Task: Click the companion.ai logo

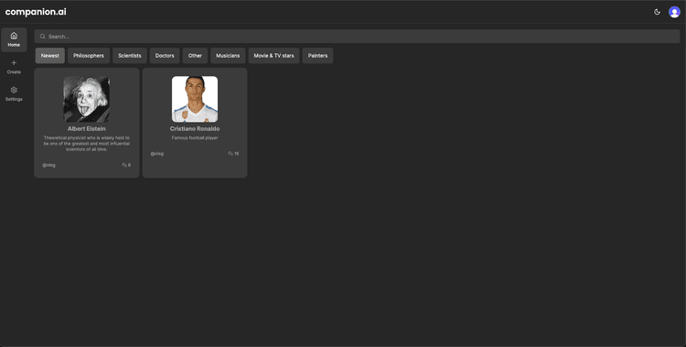Action: click(36, 12)
